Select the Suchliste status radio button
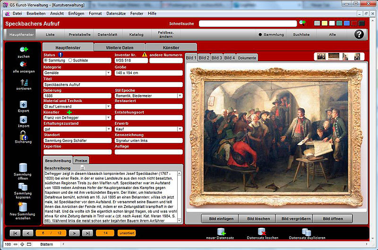Viewport: 378px width, 250px height. pos(70,60)
